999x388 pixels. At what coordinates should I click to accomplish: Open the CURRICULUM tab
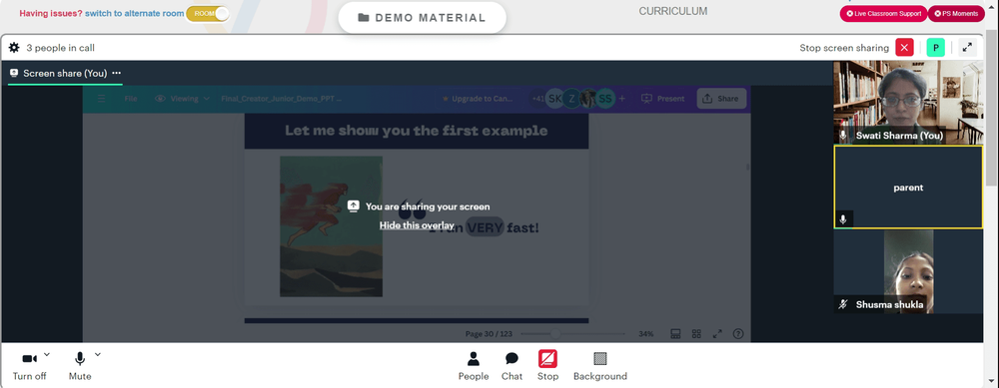tap(672, 11)
